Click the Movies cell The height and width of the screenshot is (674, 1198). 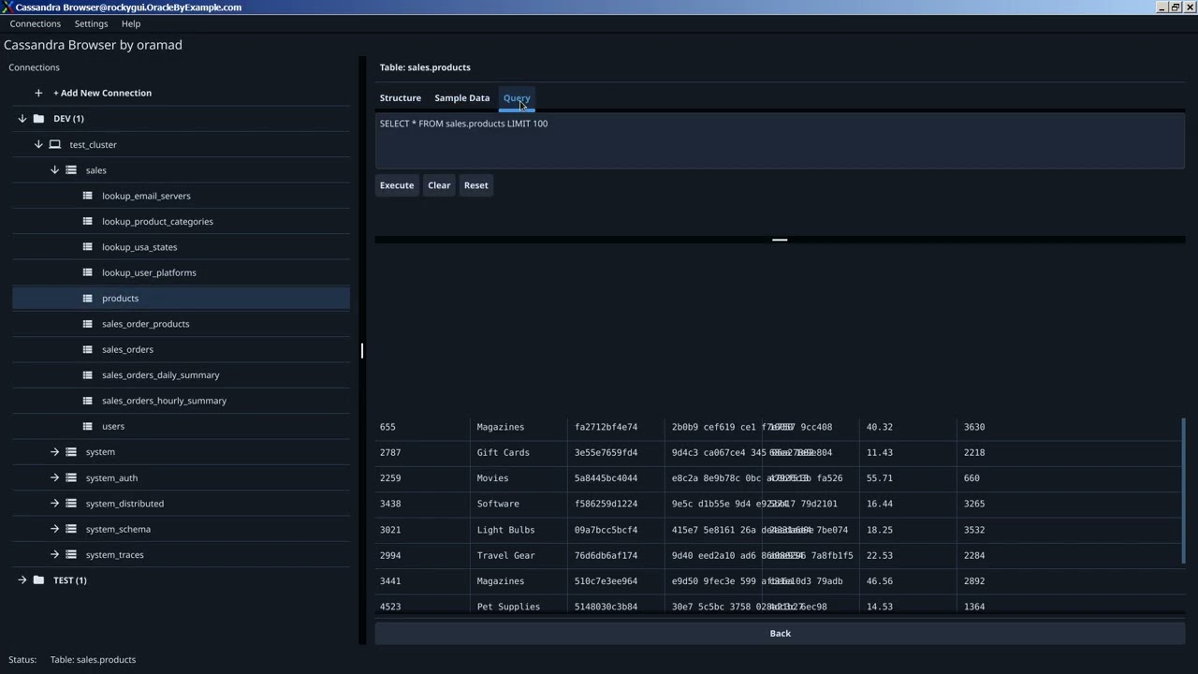click(495, 478)
